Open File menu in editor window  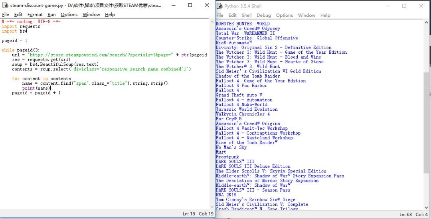(6, 14)
